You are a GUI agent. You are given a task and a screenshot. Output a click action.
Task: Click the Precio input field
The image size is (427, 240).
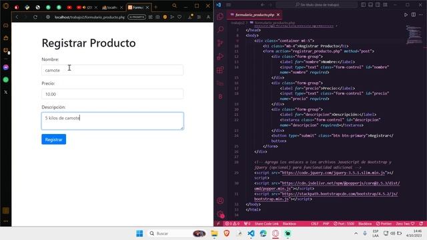(x=113, y=94)
